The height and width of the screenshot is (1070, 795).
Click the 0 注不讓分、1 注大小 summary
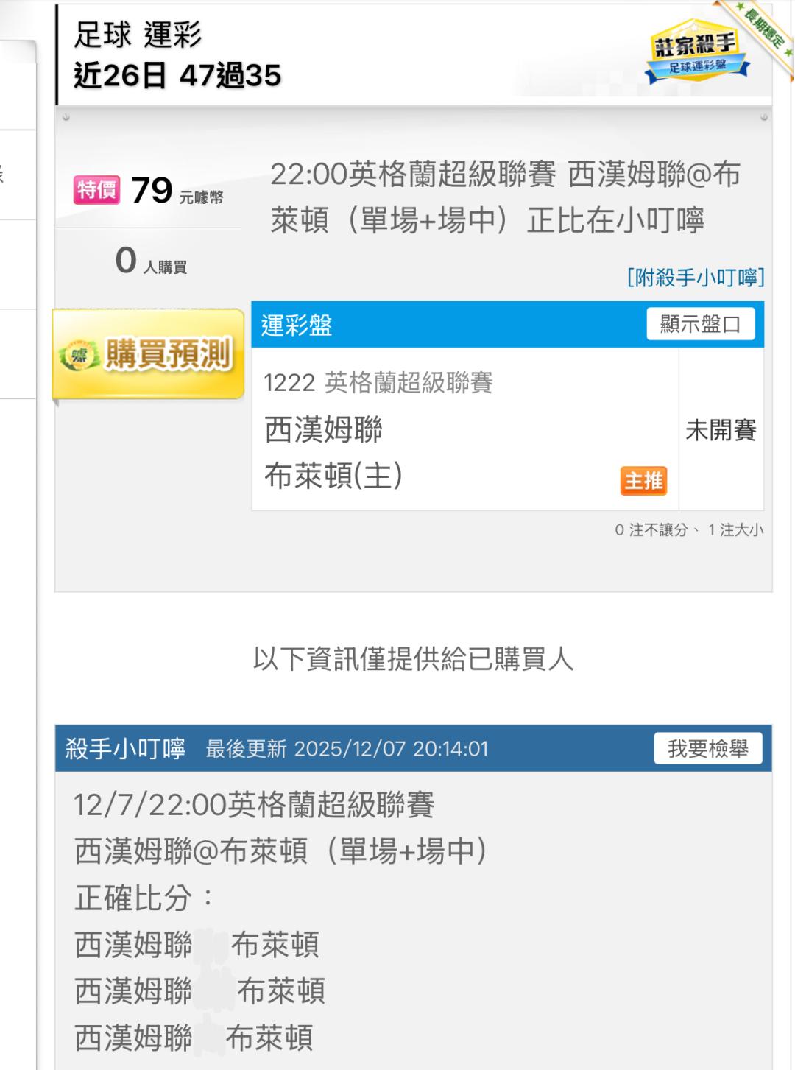pos(689,530)
